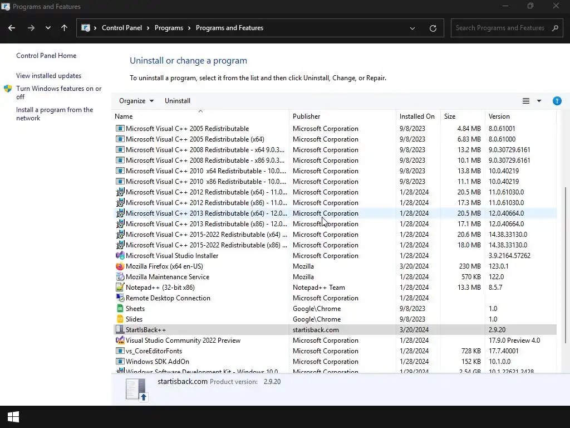Screen dimensions: 570x428
Task: Expand chevron after Programs breadcrumb
Action: tap(189, 28)
